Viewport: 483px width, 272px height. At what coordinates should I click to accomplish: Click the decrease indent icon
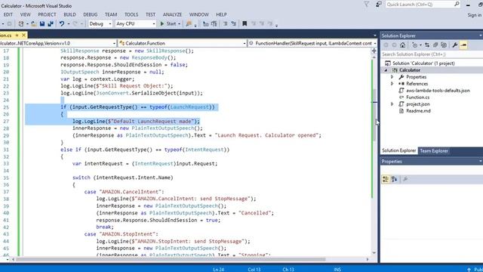coord(205,23)
